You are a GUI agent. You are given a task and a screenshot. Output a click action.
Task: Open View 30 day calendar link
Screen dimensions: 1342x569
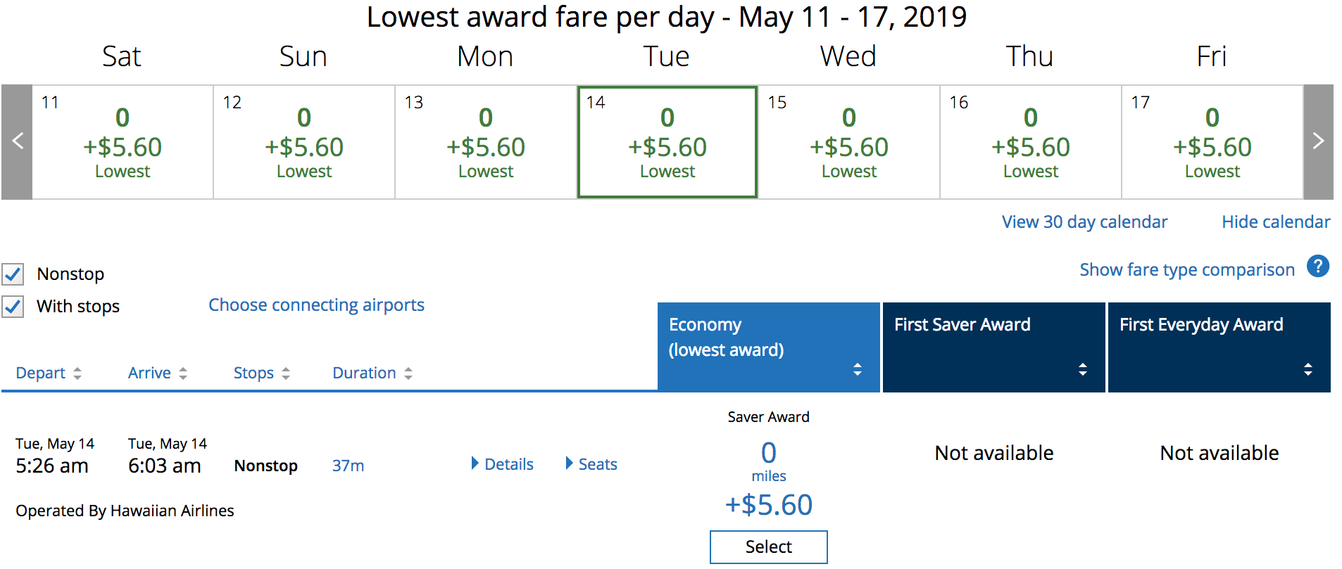pos(1084,222)
